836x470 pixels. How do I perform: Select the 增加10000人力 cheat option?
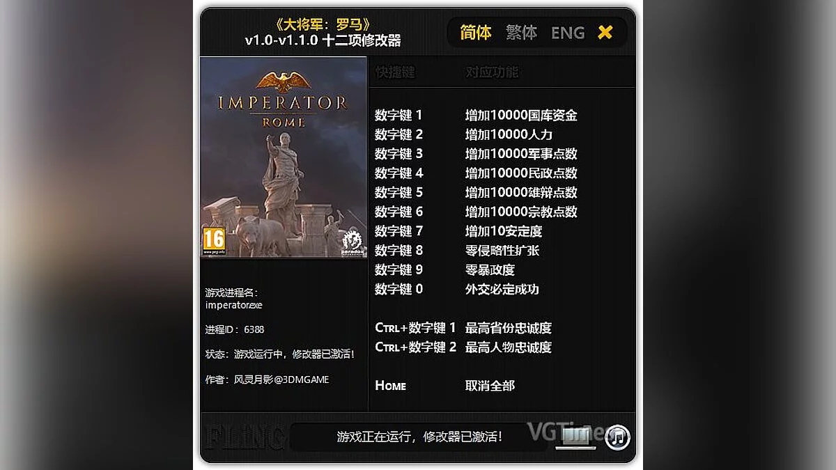click(x=509, y=134)
